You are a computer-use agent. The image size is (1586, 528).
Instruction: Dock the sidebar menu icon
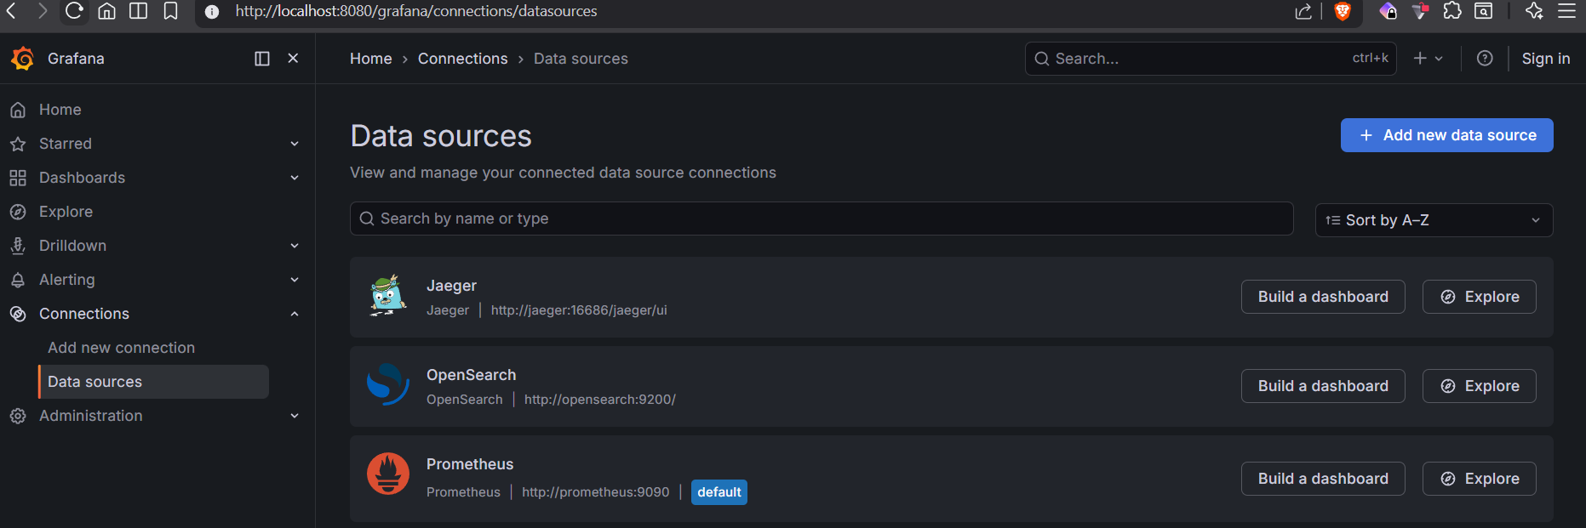pyautogui.click(x=262, y=59)
